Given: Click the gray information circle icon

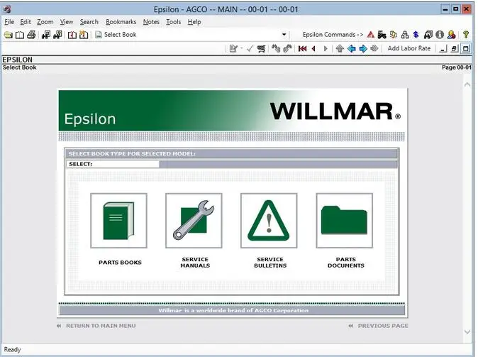Looking at the screenshot, I should pos(440,35).
